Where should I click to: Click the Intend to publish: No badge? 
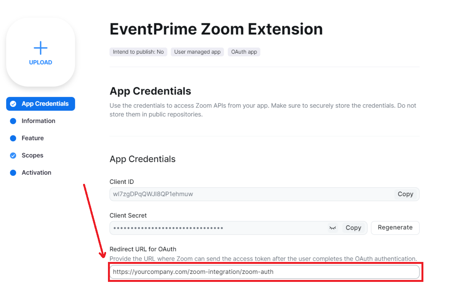point(138,52)
